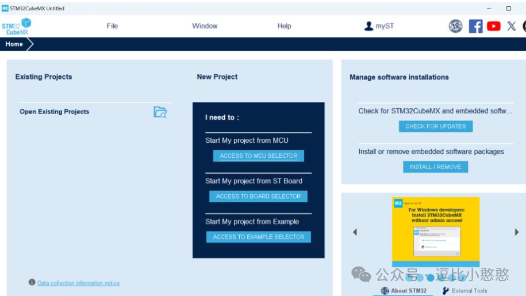Viewport: 526px width, 296px height.
Task: Click ACCESS TO EXAMPLE SELECTOR button
Action: (258, 237)
